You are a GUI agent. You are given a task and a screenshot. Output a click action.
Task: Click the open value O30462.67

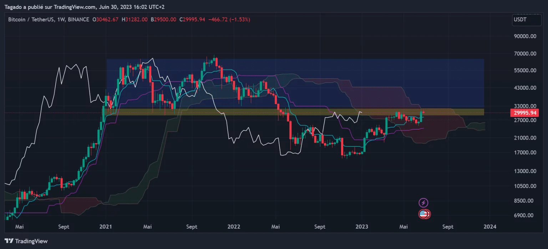click(x=105, y=20)
